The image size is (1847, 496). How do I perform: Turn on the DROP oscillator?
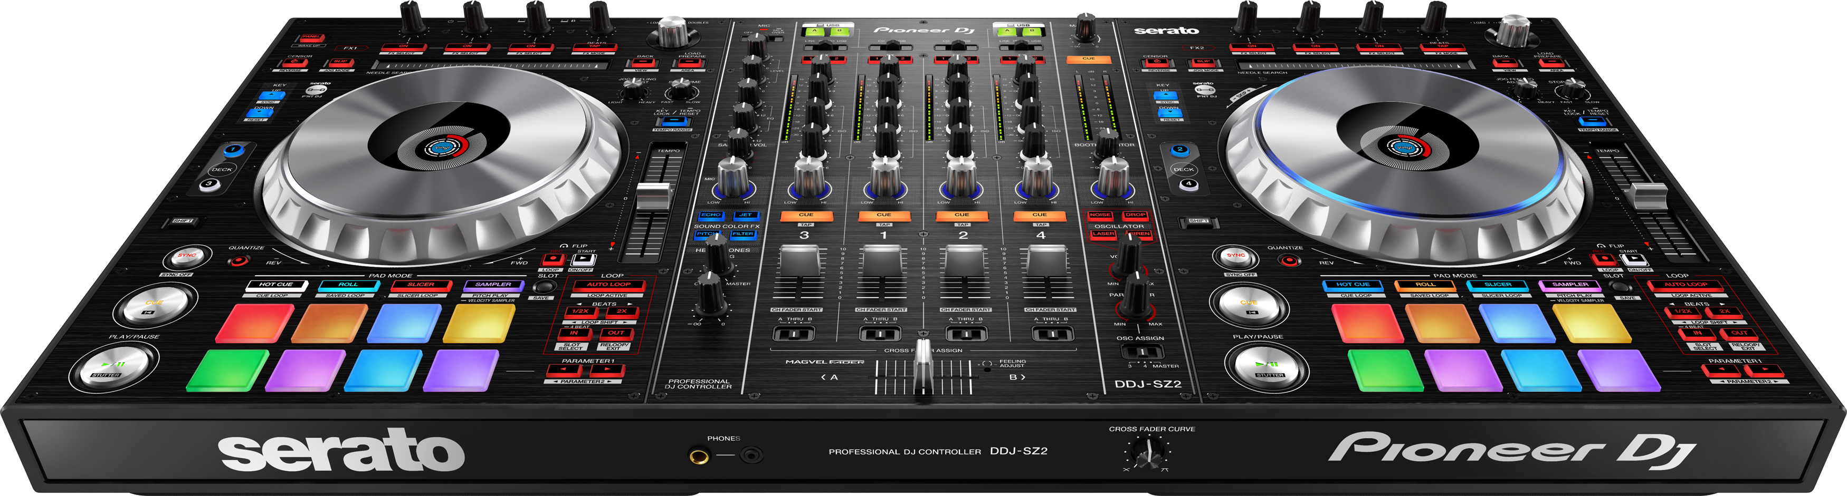click(1135, 215)
